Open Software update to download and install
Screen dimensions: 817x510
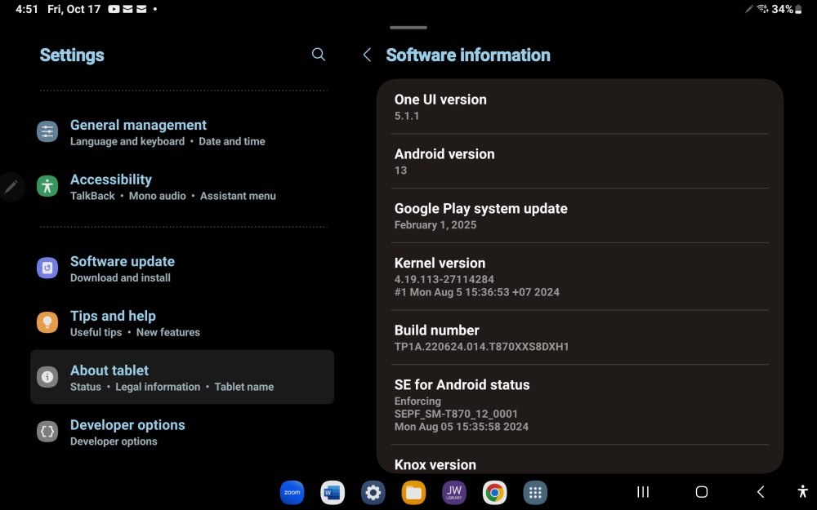[x=123, y=268]
